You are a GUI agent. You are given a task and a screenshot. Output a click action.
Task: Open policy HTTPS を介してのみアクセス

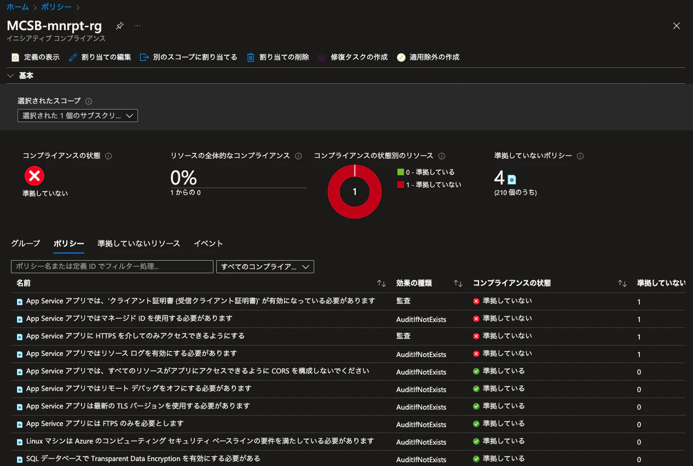(x=135, y=336)
